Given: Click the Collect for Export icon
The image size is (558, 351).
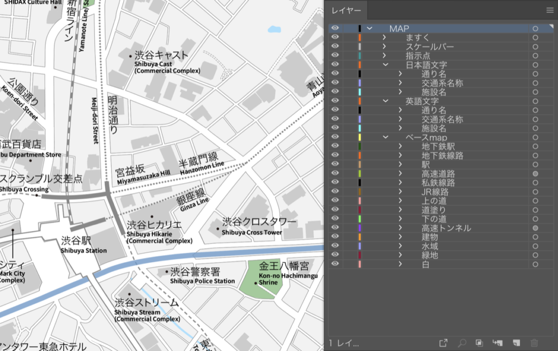Looking at the screenshot, I should 443,343.
